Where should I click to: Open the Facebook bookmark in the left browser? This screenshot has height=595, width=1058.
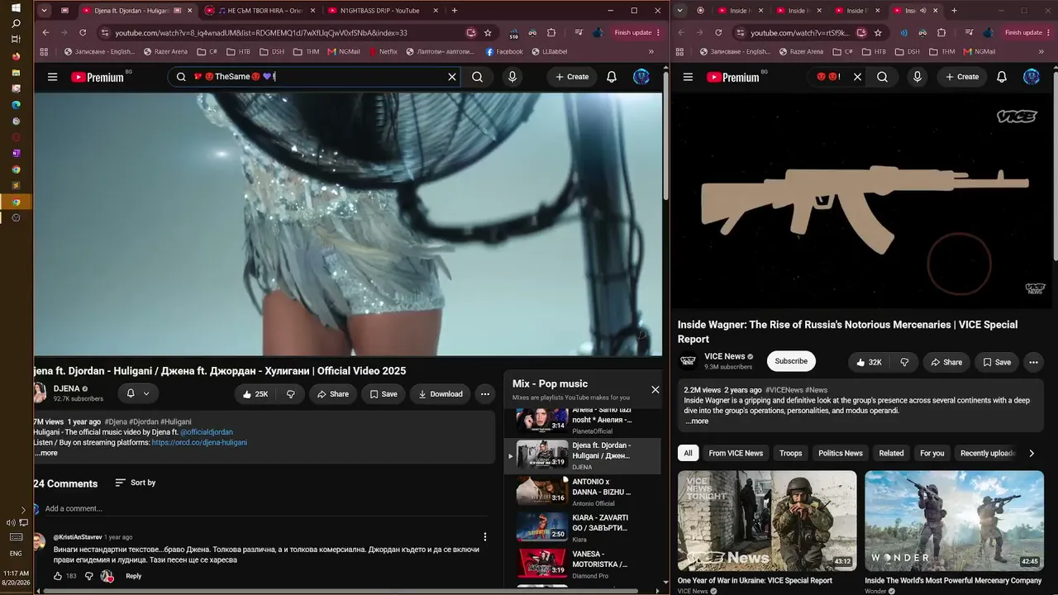coord(504,51)
